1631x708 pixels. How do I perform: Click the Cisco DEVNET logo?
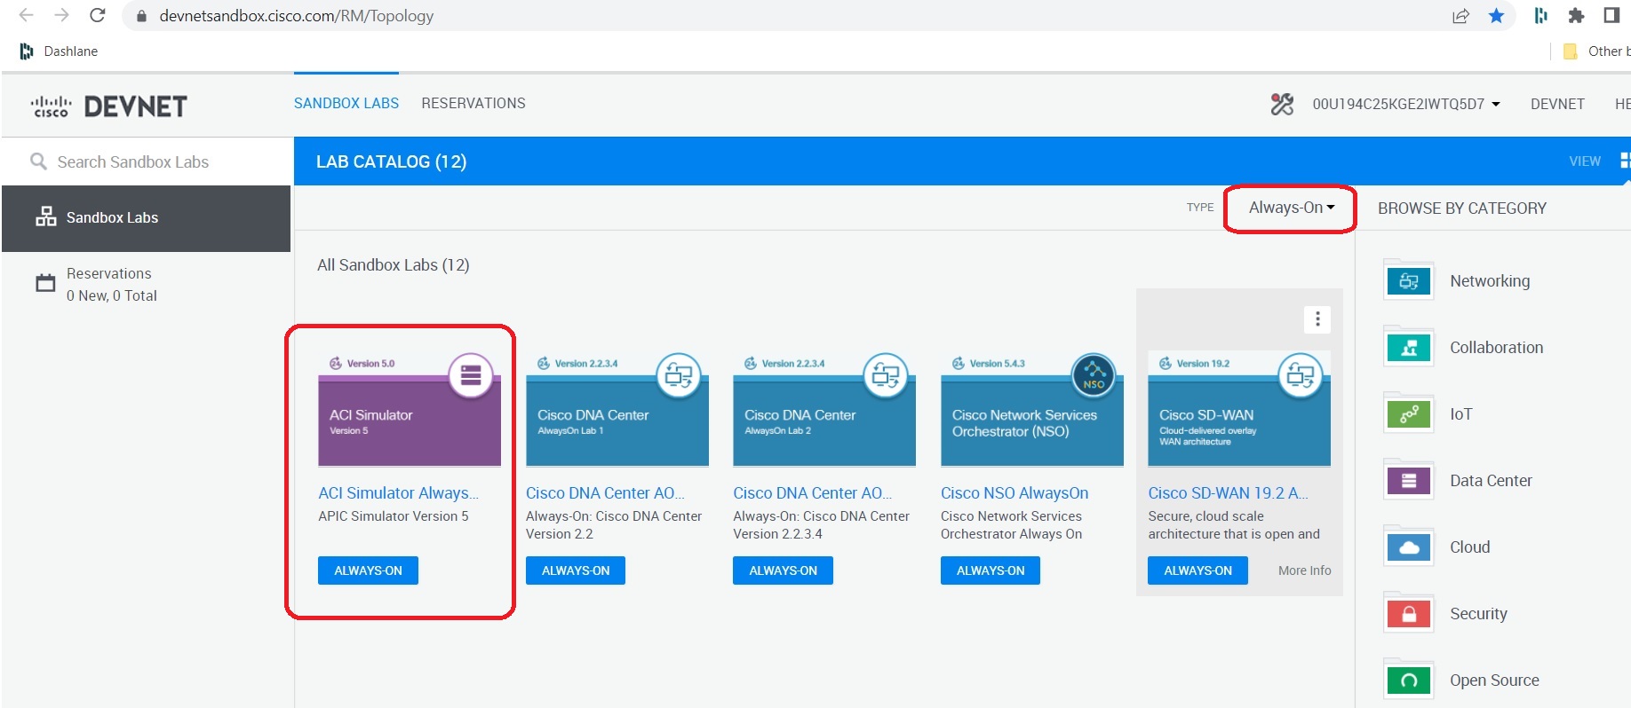coord(109,106)
